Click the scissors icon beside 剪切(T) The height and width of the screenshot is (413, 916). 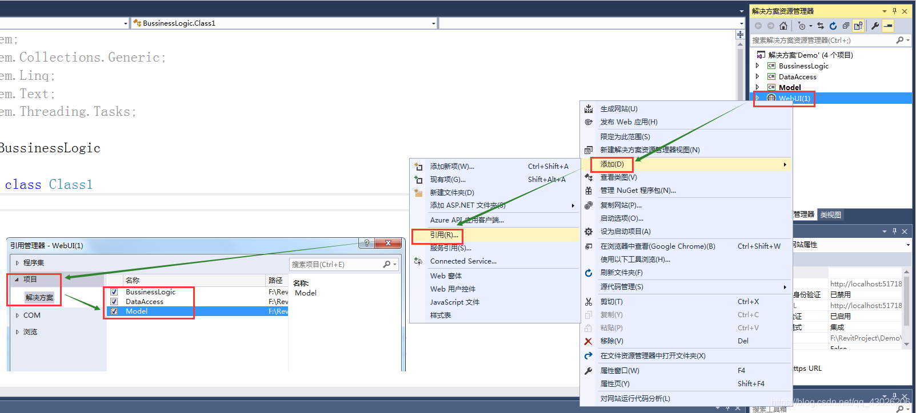coord(589,302)
